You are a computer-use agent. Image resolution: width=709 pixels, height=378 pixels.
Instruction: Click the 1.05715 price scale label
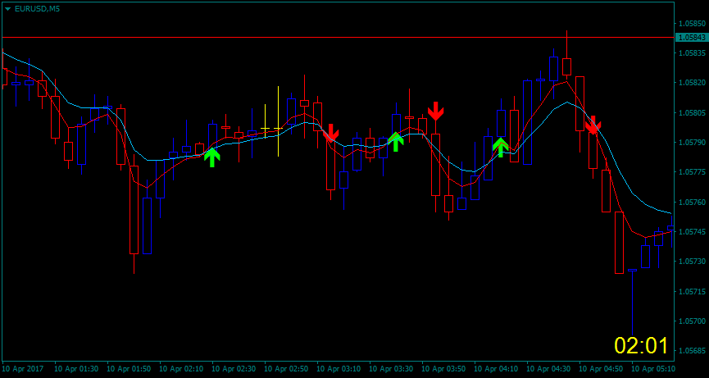click(692, 291)
